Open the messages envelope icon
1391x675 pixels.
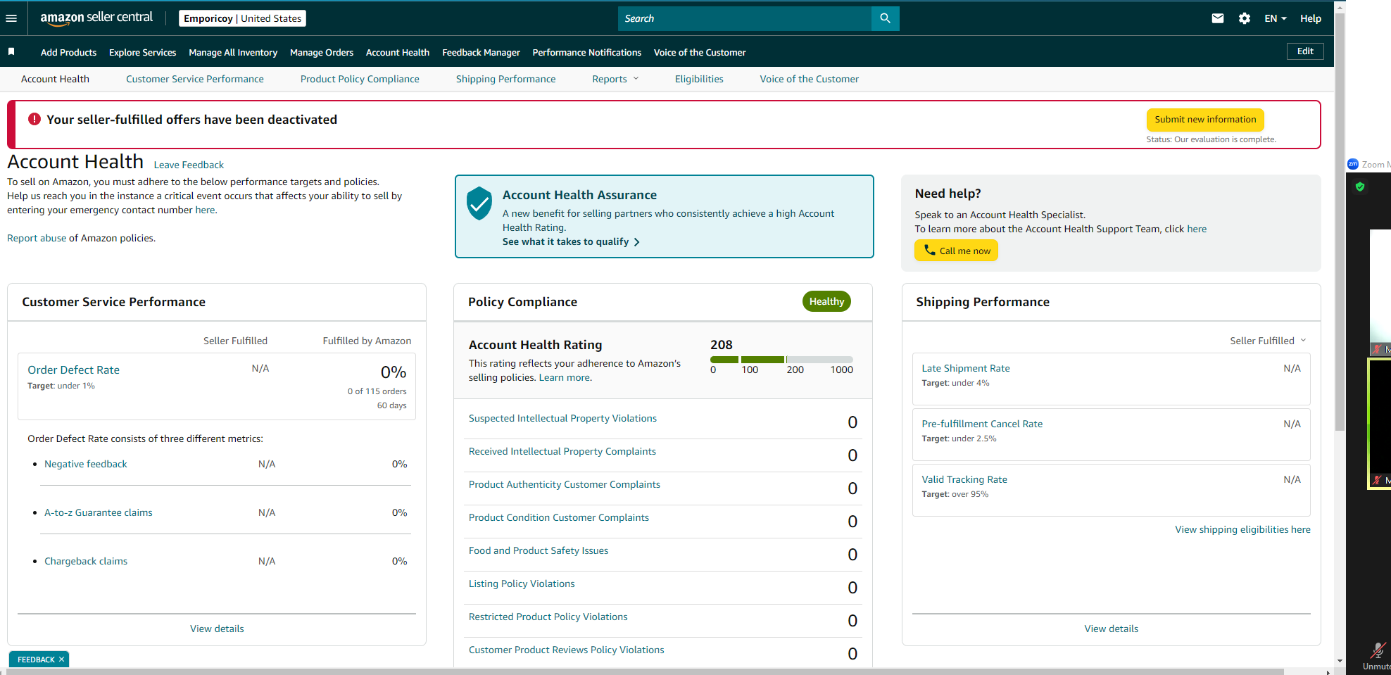(x=1217, y=18)
